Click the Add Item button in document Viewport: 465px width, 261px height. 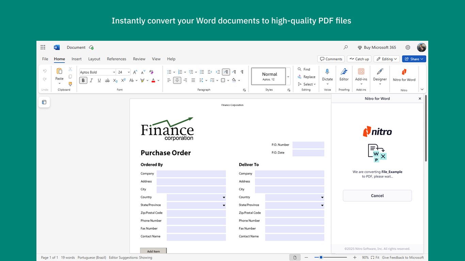[154, 251]
